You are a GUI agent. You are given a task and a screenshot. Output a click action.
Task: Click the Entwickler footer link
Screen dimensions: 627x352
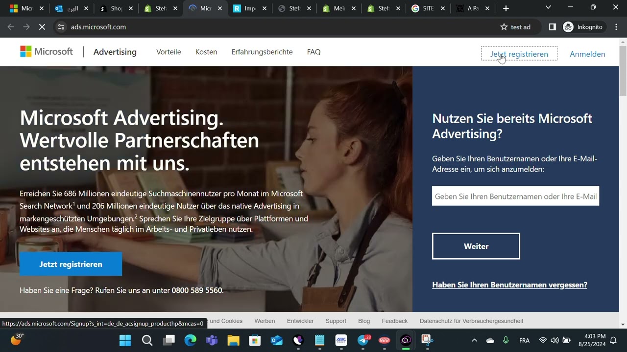(x=300, y=321)
